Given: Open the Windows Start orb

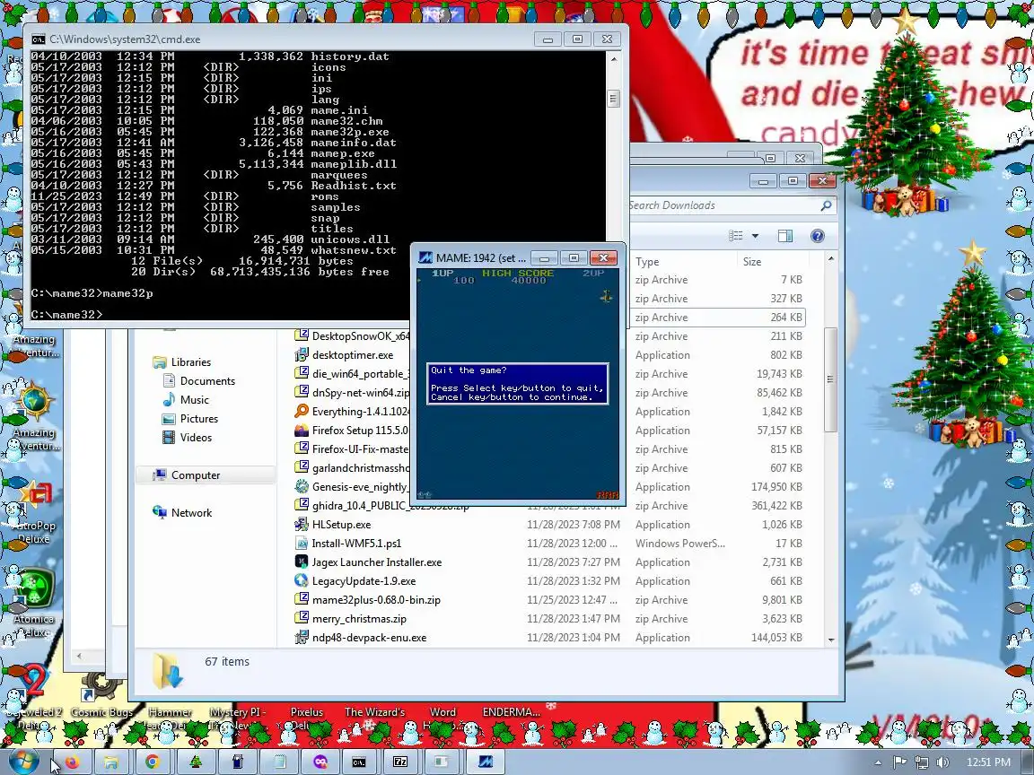Looking at the screenshot, I should (23, 762).
